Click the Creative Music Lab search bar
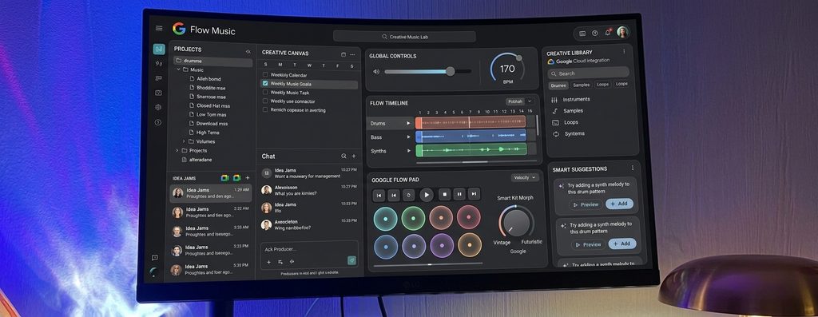Image resolution: width=818 pixels, height=317 pixels. (x=404, y=37)
